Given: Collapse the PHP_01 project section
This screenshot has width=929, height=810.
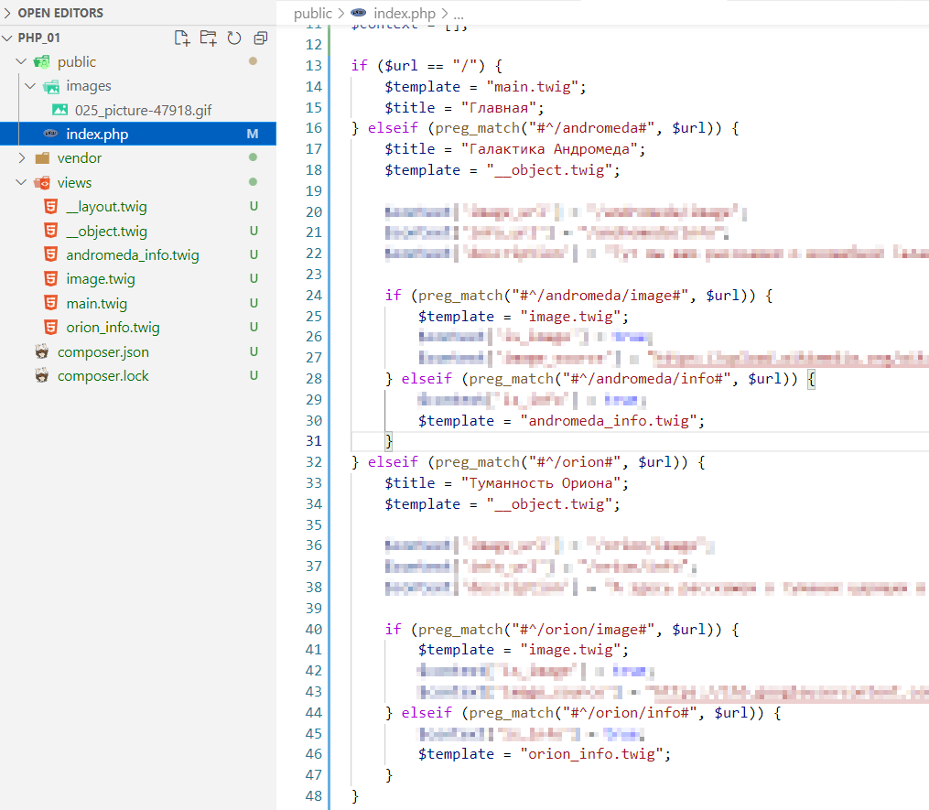Looking at the screenshot, I should coord(8,38).
